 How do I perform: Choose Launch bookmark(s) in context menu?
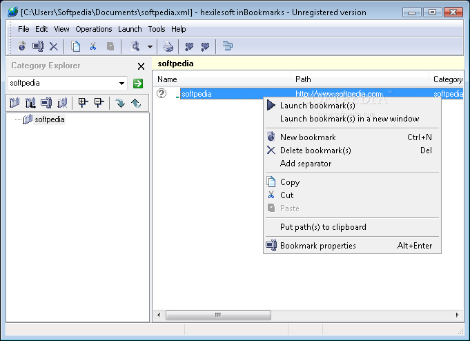(352, 106)
